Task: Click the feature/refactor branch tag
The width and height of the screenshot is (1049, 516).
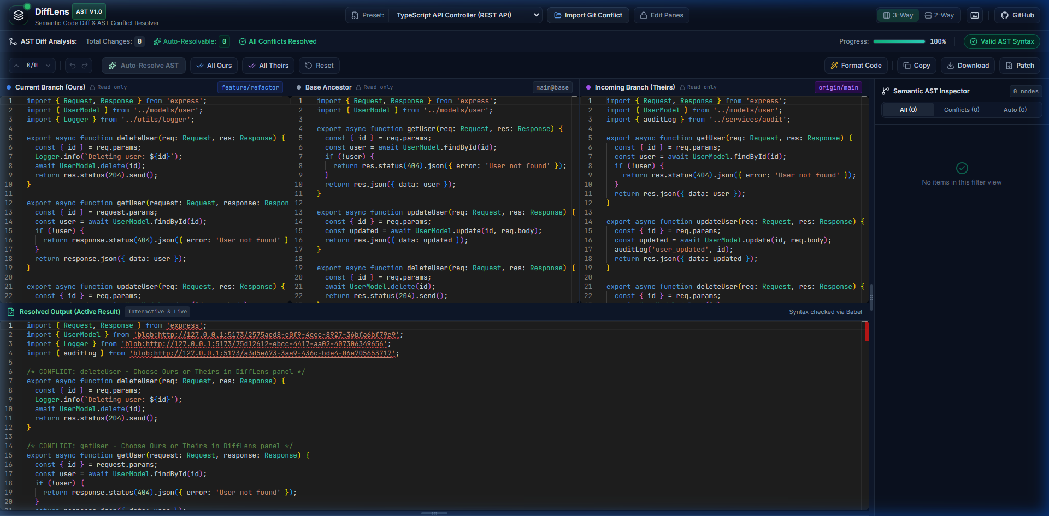Action: (x=250, y=87)
